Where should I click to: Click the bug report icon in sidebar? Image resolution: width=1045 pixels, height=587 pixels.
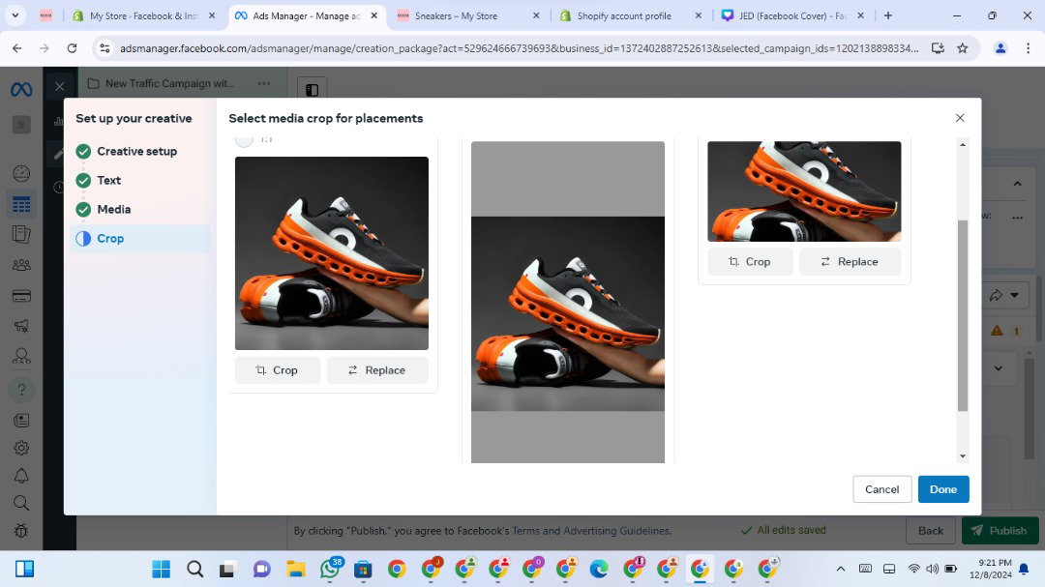[x=21, y=530]
